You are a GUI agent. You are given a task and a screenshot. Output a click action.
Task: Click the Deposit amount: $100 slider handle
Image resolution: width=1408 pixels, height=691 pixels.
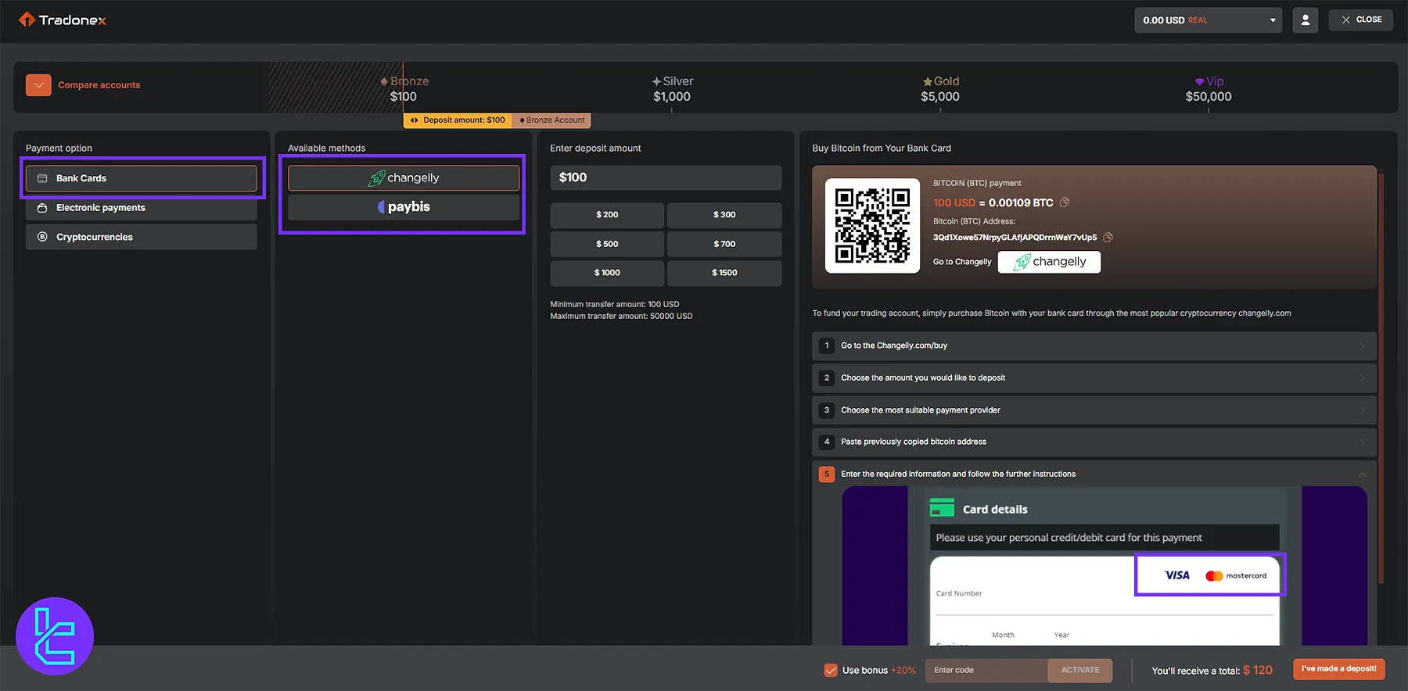click(458, 120)
